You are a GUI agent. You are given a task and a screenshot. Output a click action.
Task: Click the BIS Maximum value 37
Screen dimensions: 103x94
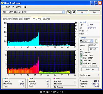pyautogui.click(x=48, y=84)
